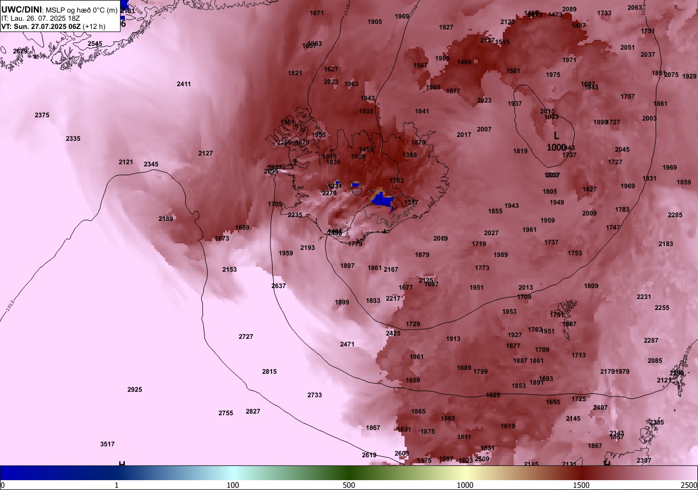The image size is (698, 490).
Task: Click the height value 2471
Action: [x=347, y=344]
